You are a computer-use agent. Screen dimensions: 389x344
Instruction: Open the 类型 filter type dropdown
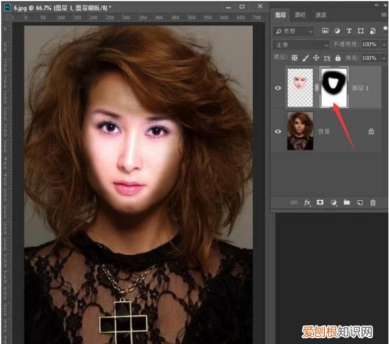tap(293, 30)
